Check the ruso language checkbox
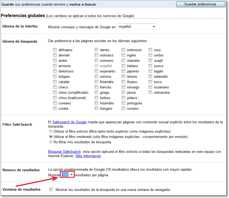 coord(151,50)
